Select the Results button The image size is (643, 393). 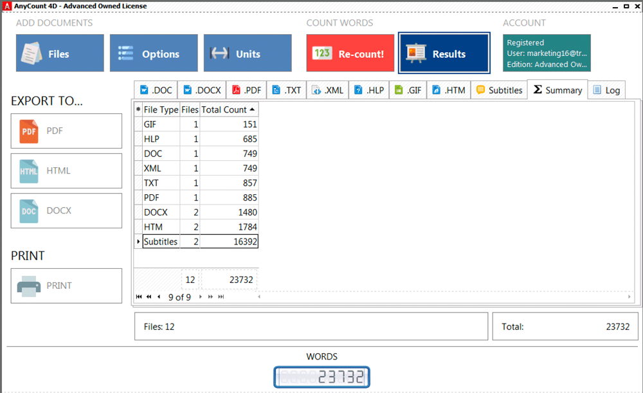pyautogui.click(x=444, y=53)
